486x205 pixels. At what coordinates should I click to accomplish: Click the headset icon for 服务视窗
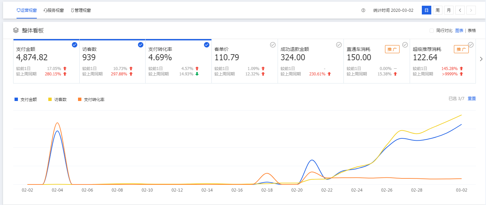45,10
